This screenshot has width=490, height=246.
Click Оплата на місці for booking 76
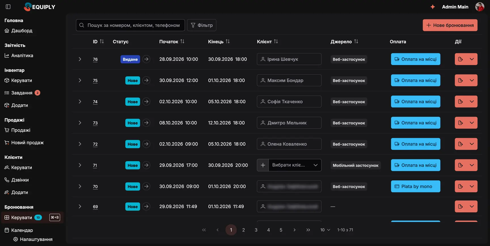pos(415,59)
